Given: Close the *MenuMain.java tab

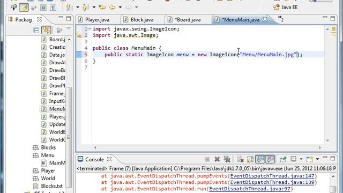Looking at the screenshot, I should [265, 19].
